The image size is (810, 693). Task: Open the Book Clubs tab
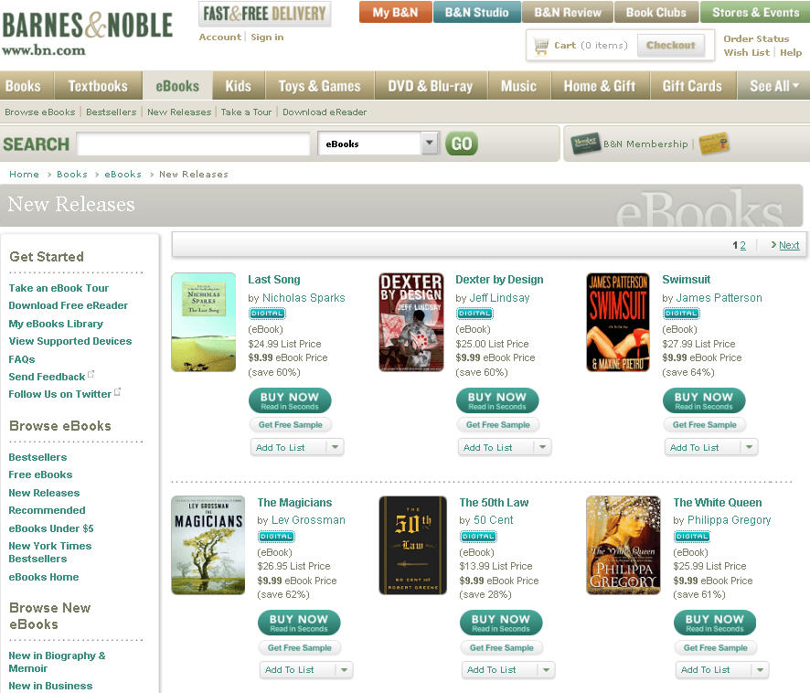[x=656, y=13]
